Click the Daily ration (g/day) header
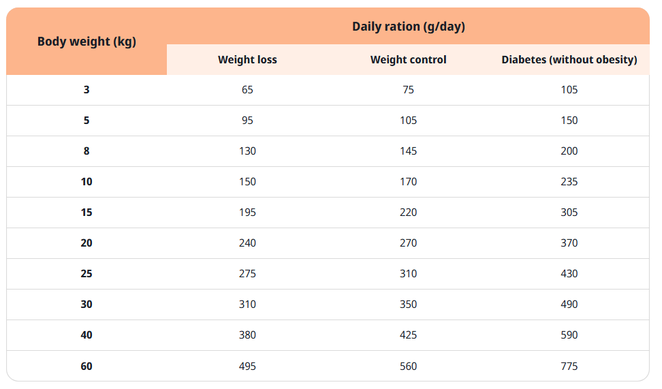This screenshot has height=389, width=662. [x=408, y=27]
